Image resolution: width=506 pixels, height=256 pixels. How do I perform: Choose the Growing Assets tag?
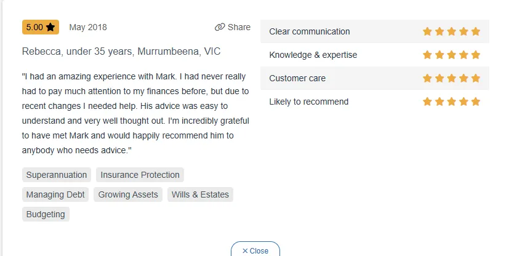click(x=128, y=194)
